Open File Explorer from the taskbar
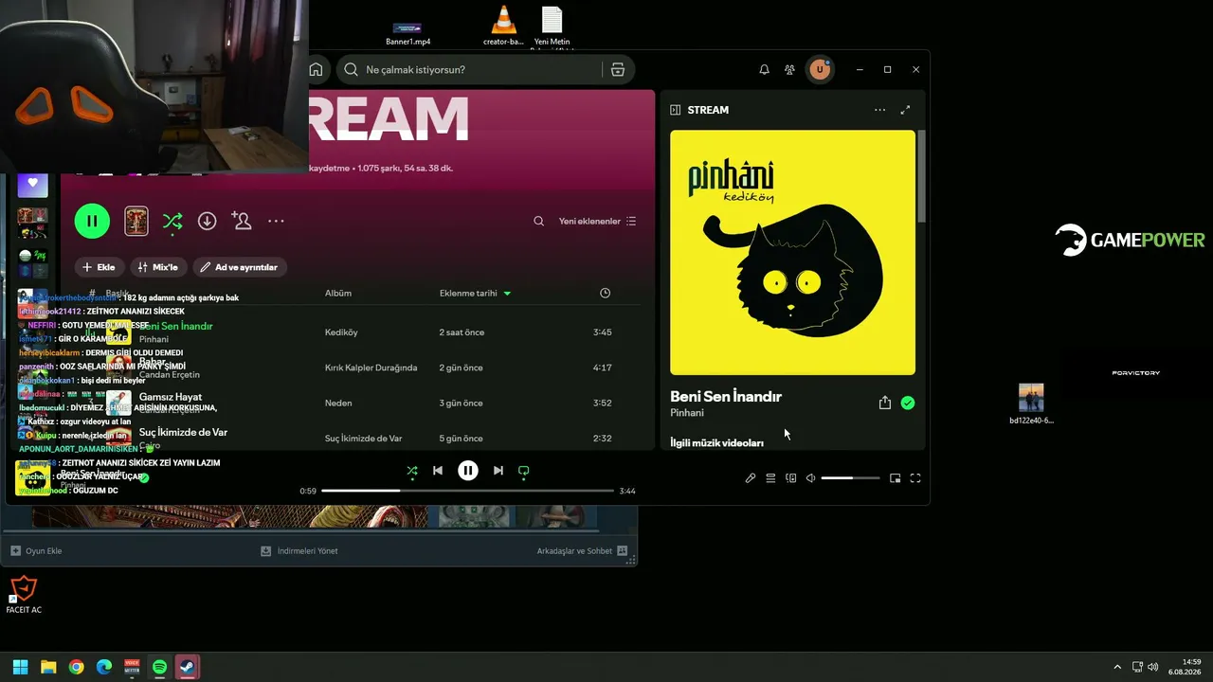Image resolution: width=1213 pixels, height=682 pixels. pos(48,667)
